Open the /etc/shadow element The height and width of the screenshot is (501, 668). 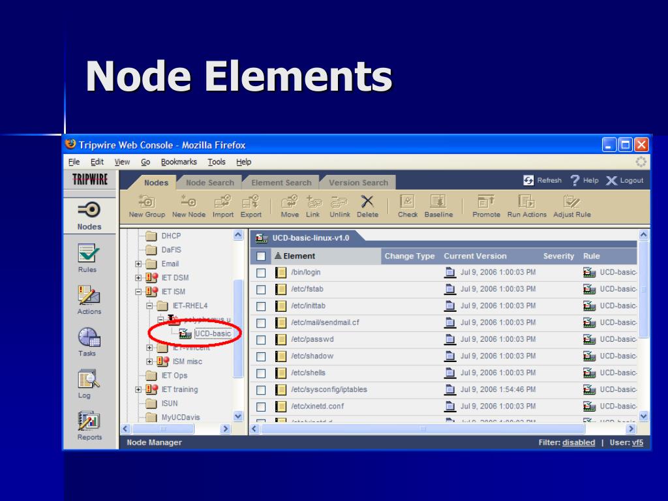(312, 356)
